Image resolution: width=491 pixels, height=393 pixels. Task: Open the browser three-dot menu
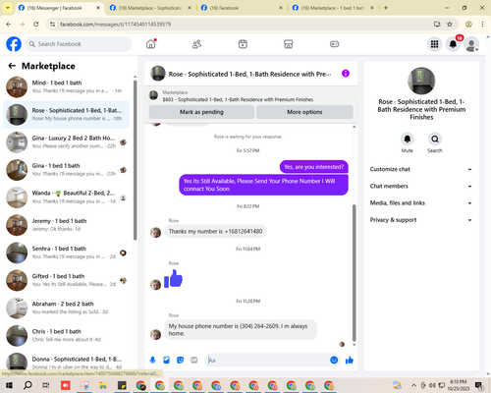(x=482, y=25)
